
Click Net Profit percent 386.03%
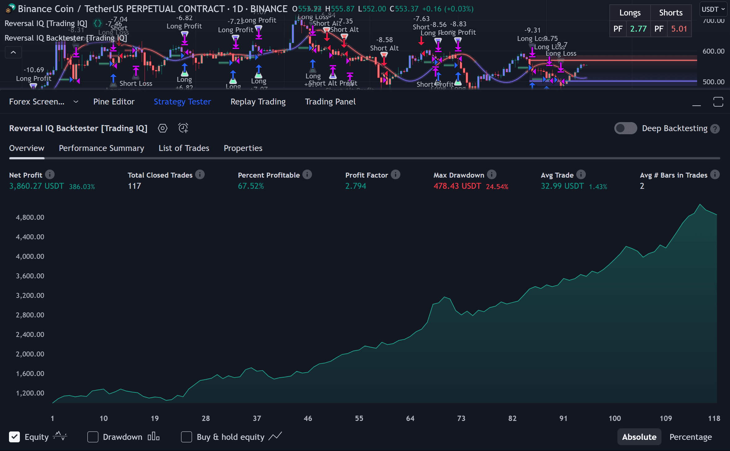click(82, 187)
